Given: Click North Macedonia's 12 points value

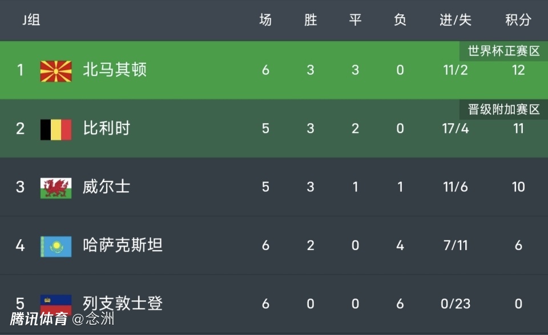Looking at the screenshot, I should (518, 70).
